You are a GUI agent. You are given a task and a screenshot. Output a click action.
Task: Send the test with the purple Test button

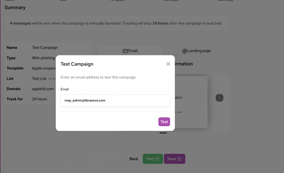tap(164, 122)
